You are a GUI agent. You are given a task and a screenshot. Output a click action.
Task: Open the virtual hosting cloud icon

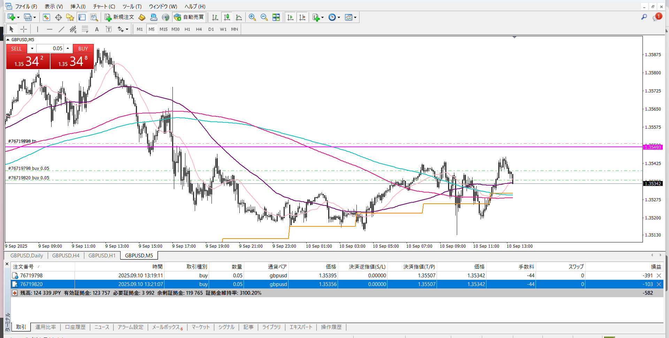[154, 17]
